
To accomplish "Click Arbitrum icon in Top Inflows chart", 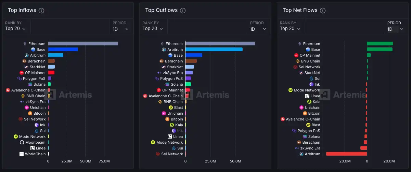I will click(x=27, y=55).
